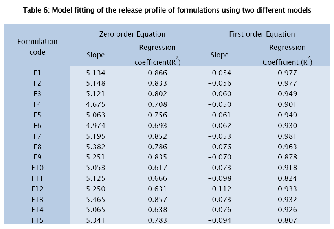The image size is (334, 229).
Task: Click the Formulation code column header
Action: (37, 46)
